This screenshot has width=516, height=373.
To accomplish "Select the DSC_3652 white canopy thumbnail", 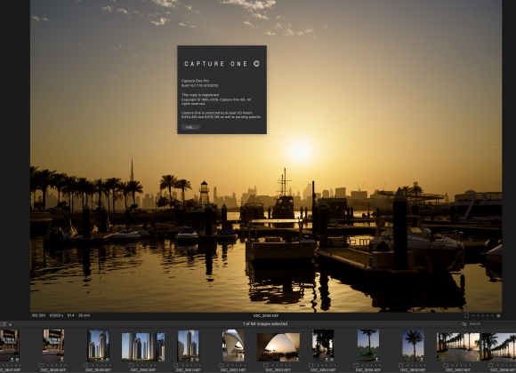I will click(x=233, y=345).
